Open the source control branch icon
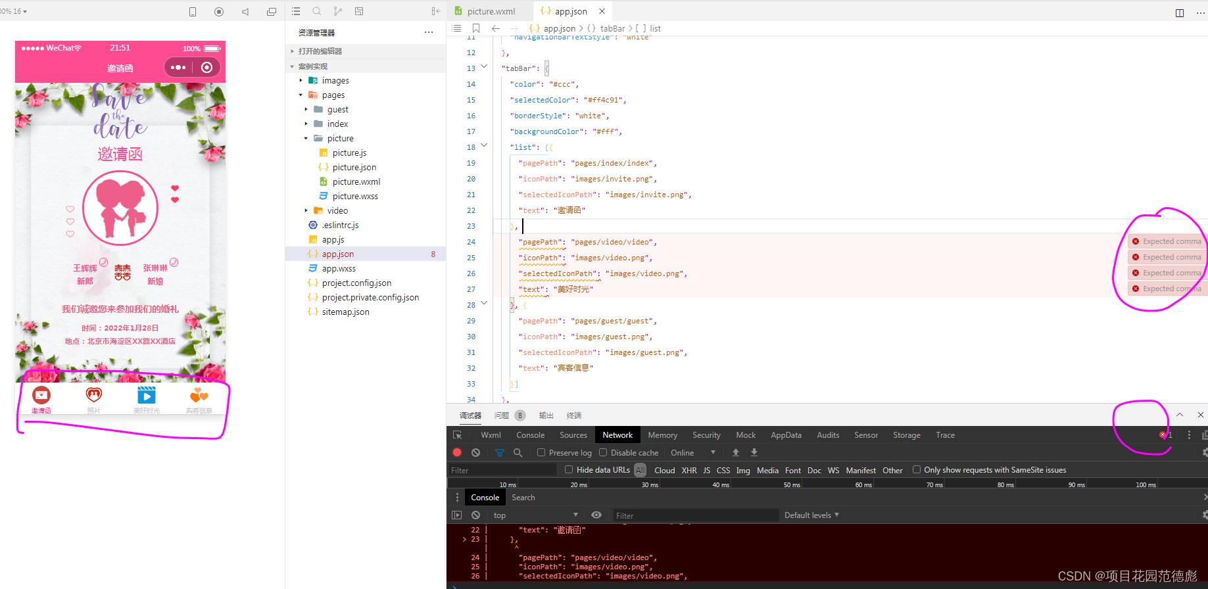The height and width of the screenshot is (589, 1208). tap(338, 11)
